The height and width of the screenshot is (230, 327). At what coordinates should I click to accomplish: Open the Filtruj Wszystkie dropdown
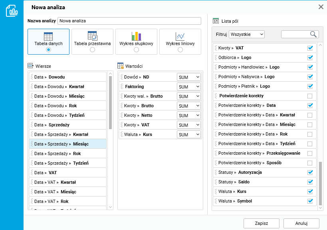(x=247, y=34)
